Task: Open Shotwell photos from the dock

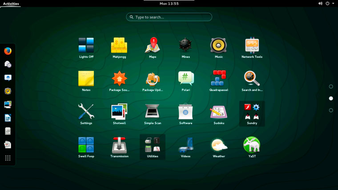Action: (8, 105)
